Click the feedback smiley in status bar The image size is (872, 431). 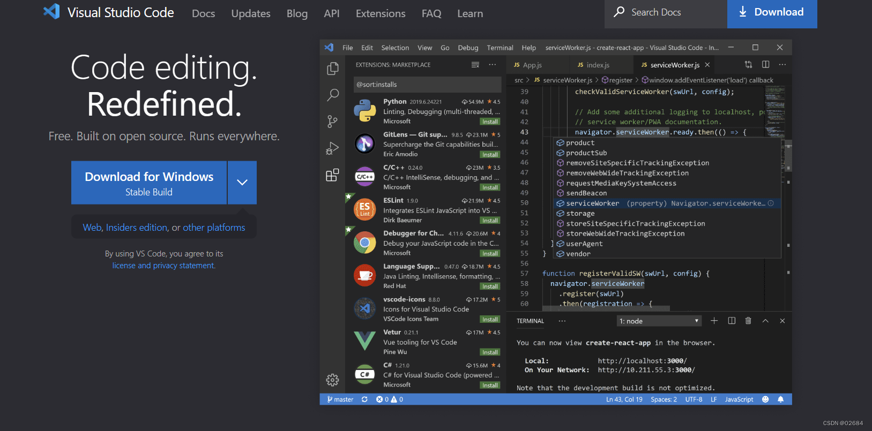pos(765,399)
